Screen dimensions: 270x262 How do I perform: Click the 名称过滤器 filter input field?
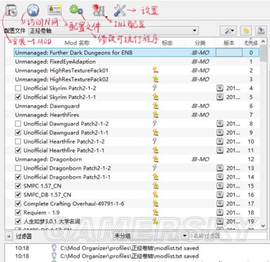tap(229, 236)
